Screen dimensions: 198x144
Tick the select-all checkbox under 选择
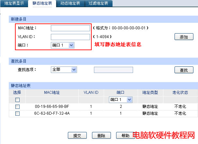(18, 100)
